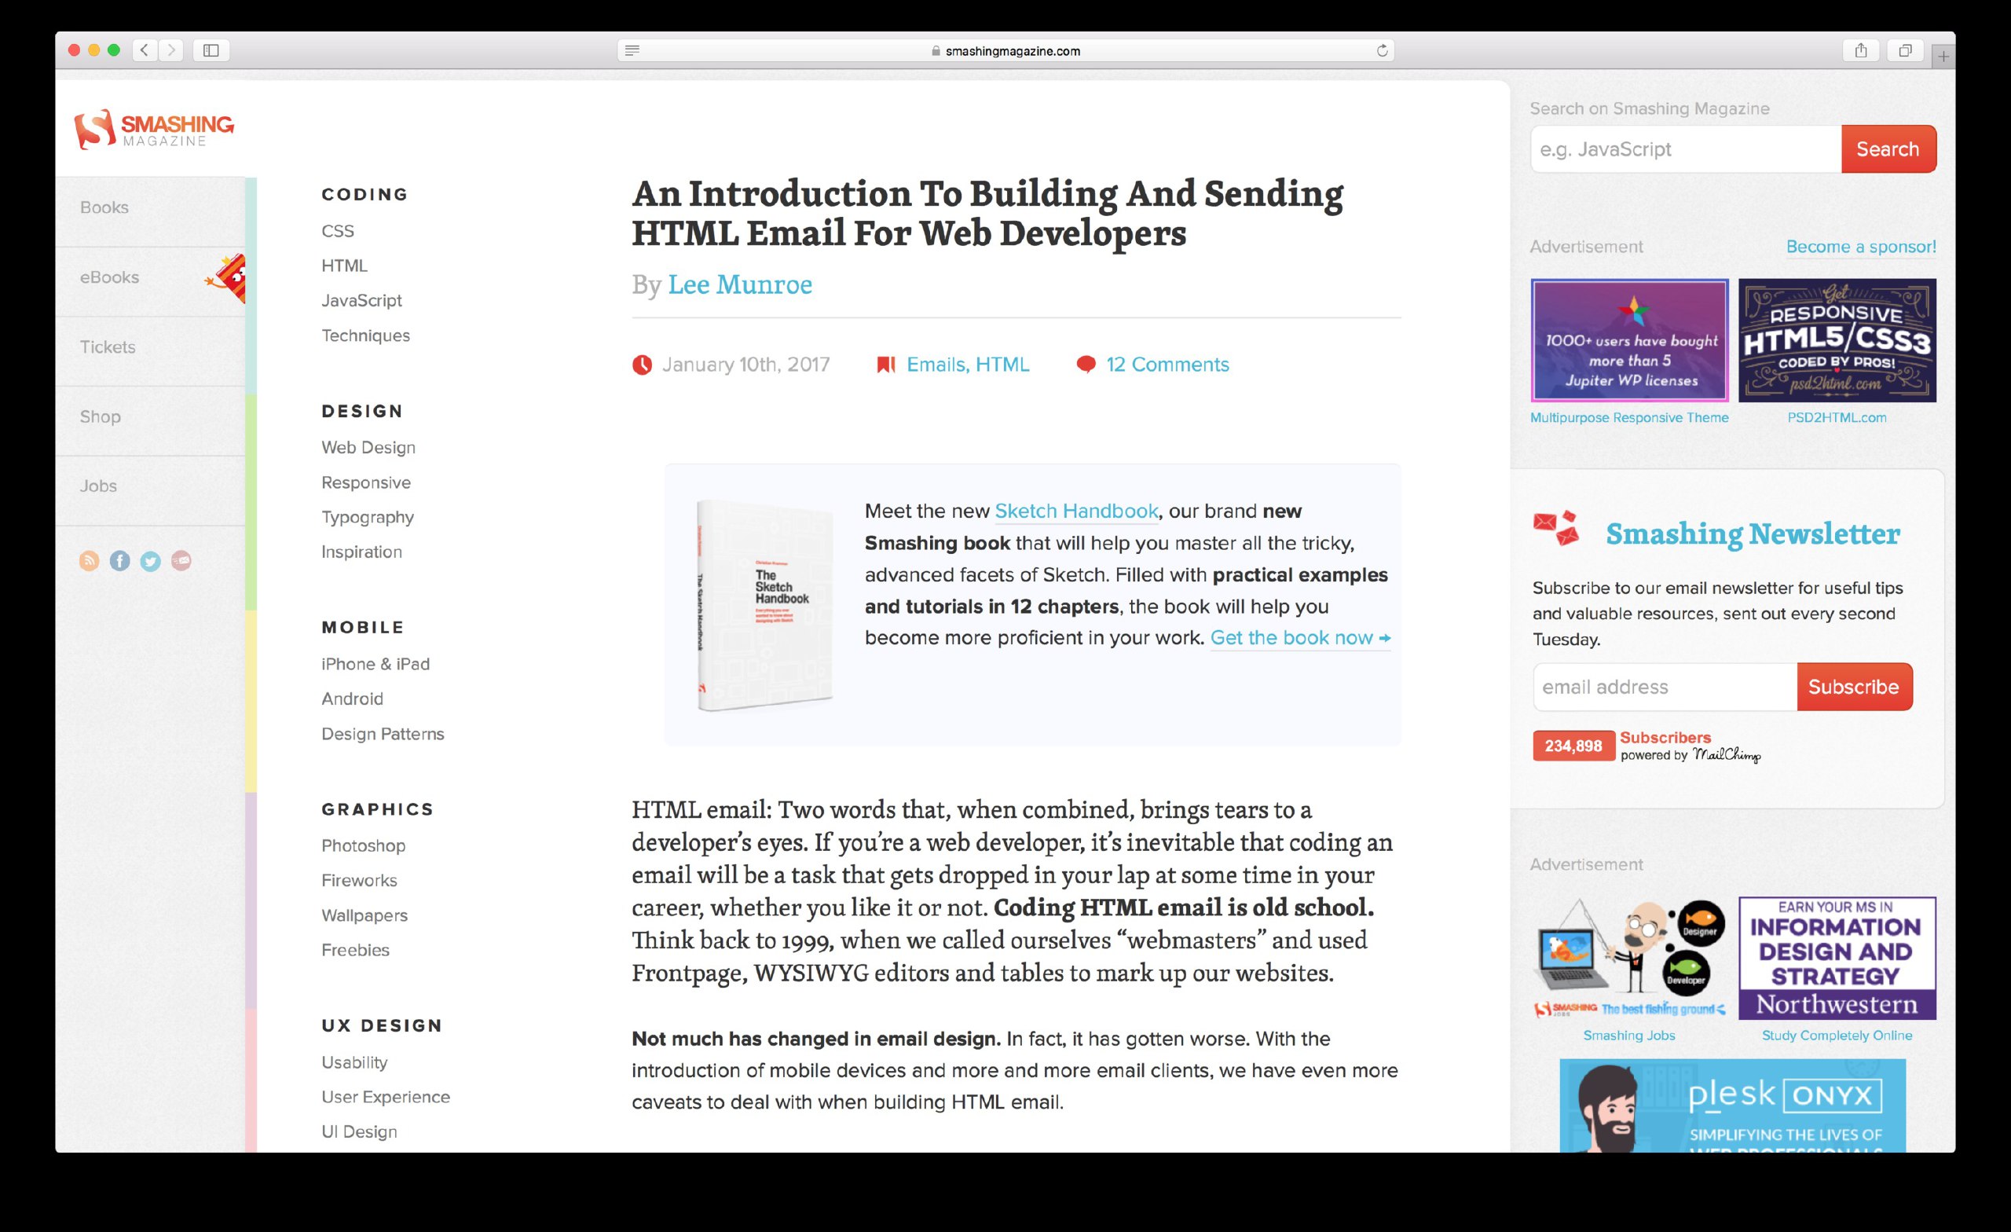Click the newsletter envelopes icon

click(x=1555, y=528)
